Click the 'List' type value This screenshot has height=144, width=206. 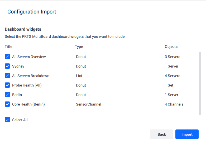(79, 76)
